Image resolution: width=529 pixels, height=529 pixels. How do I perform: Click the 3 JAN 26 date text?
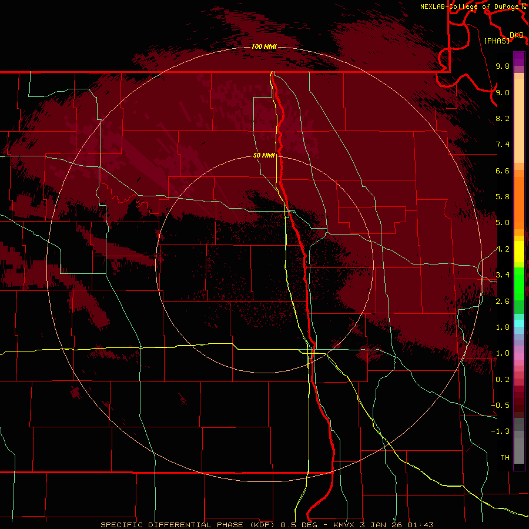(380, 525)
